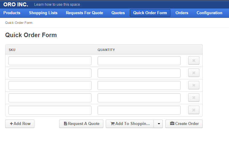Remove the second order row

click(194, 73)
